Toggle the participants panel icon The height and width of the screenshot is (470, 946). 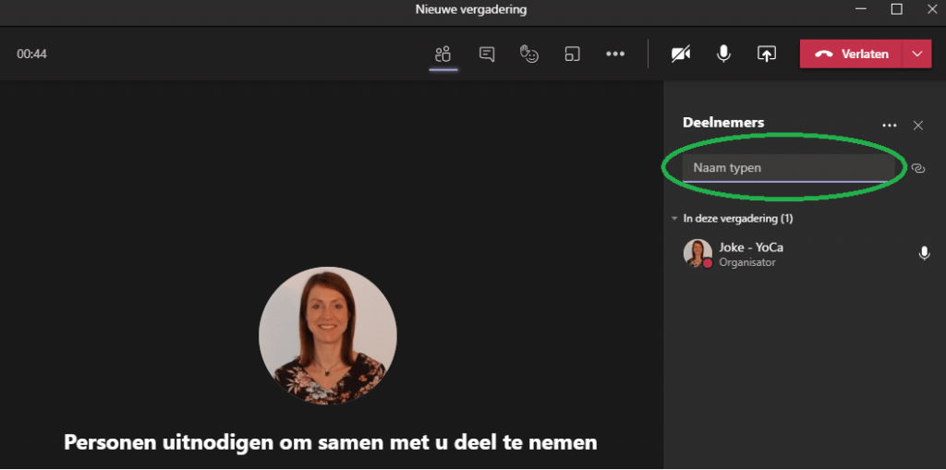click(443, 54)
